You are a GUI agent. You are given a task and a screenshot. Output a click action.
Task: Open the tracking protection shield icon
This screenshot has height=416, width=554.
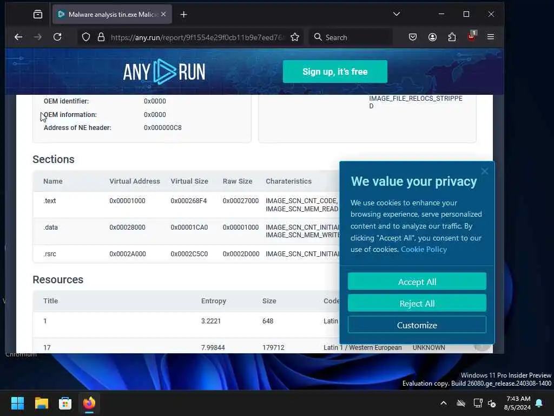(86, 37)
